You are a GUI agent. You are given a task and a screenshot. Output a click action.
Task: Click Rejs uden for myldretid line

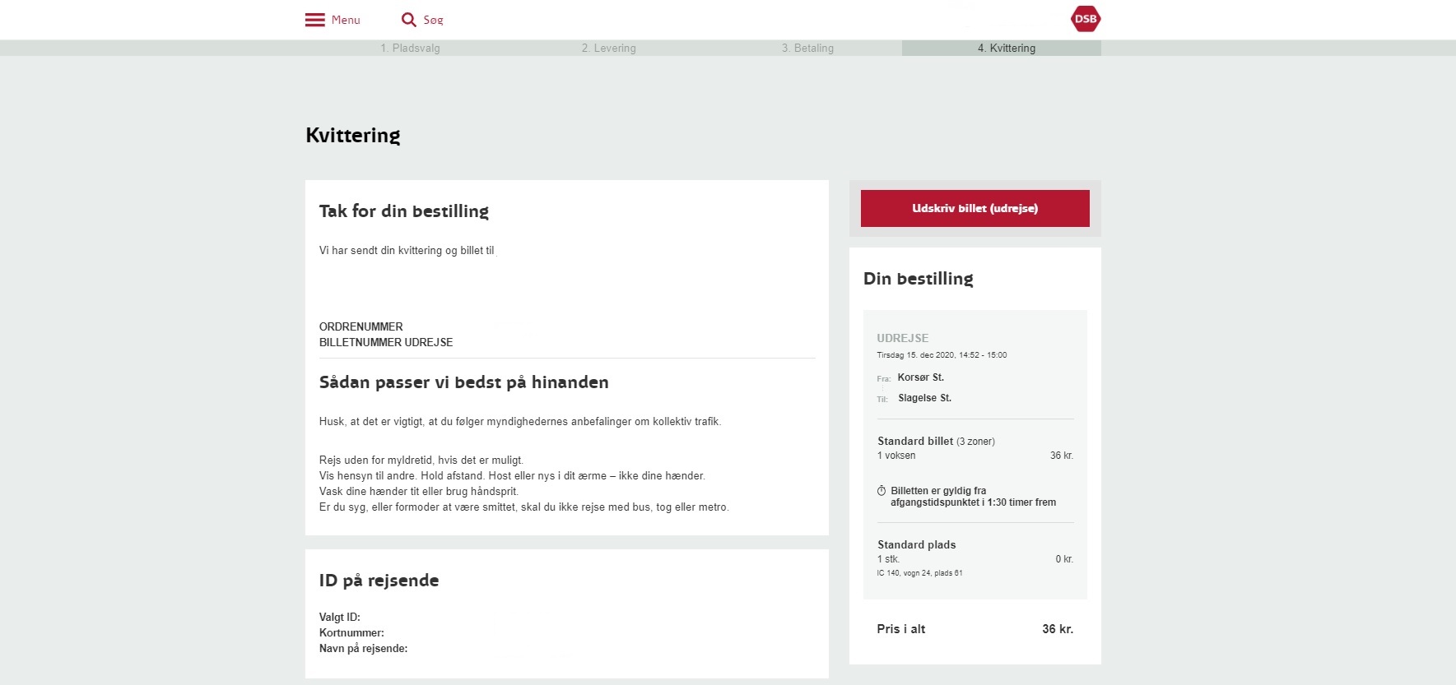pyautogui.click(x=421, y=461)
